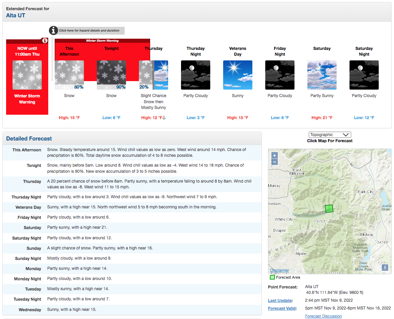Image resolution: width=394 pixels, height=319 pixels.
Task: Click the 'Monday Night' detailed forecast row label
Action: coord(28,279)
